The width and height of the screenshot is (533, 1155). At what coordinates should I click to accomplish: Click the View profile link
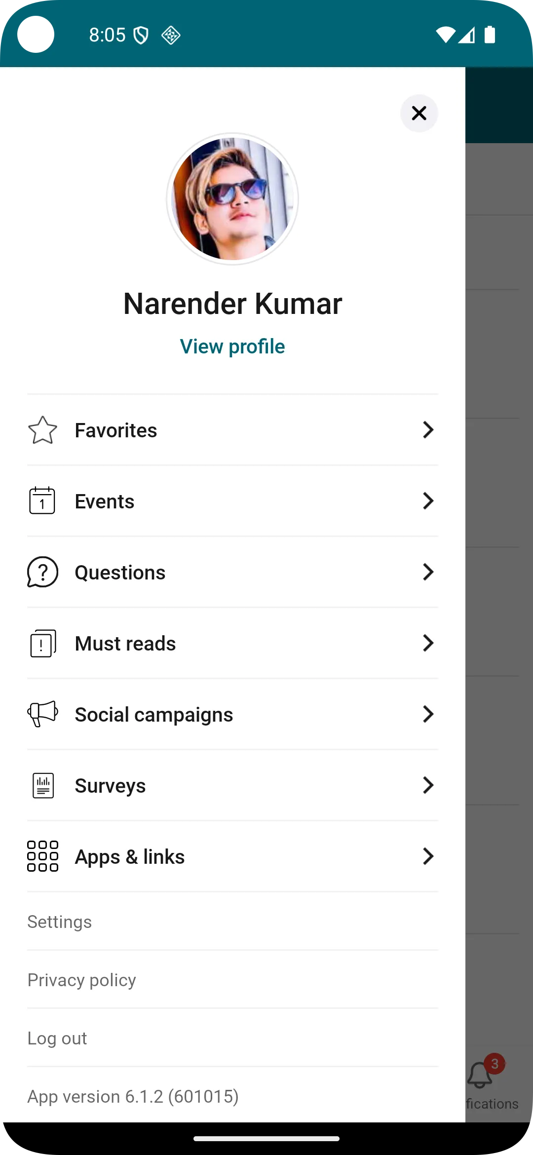coord(232,346)
